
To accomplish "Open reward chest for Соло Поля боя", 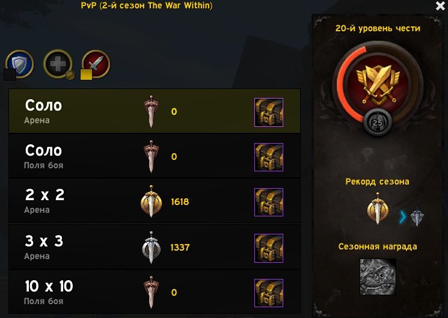I will click(x=269, y=157).
